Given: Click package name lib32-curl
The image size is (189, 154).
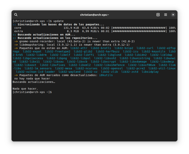Looking at the screenshot, I should pyautogui.click(x=145, y=48).
